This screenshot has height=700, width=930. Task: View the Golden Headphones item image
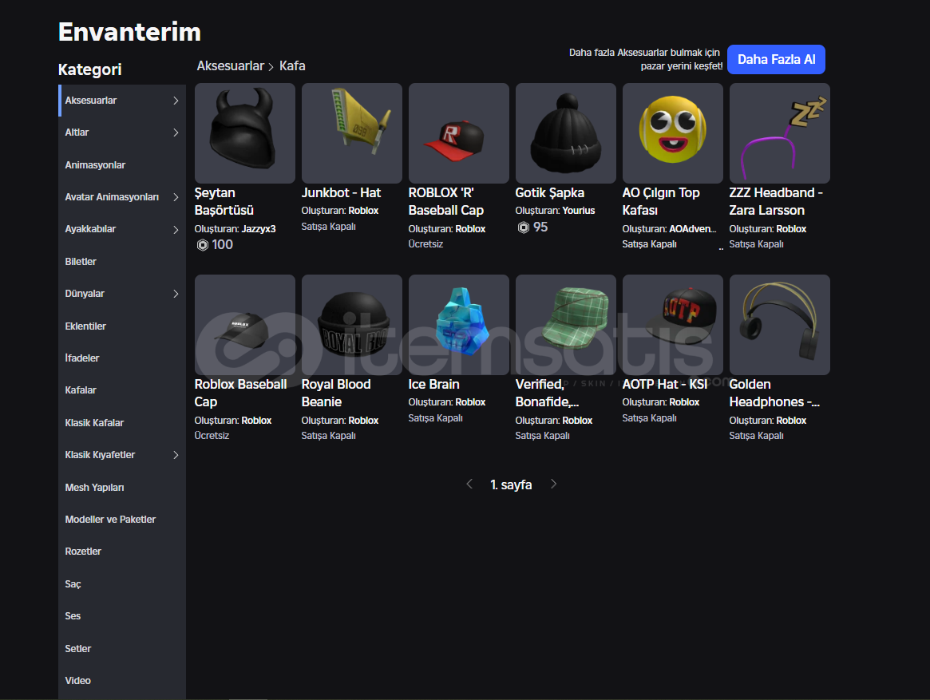point(780,325)
